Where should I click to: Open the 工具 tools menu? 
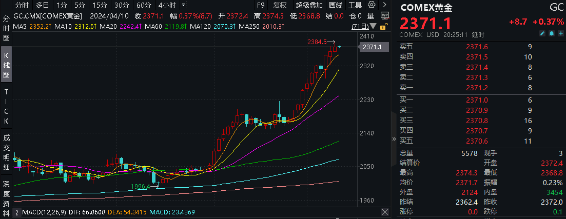click(x=355, y=5)
